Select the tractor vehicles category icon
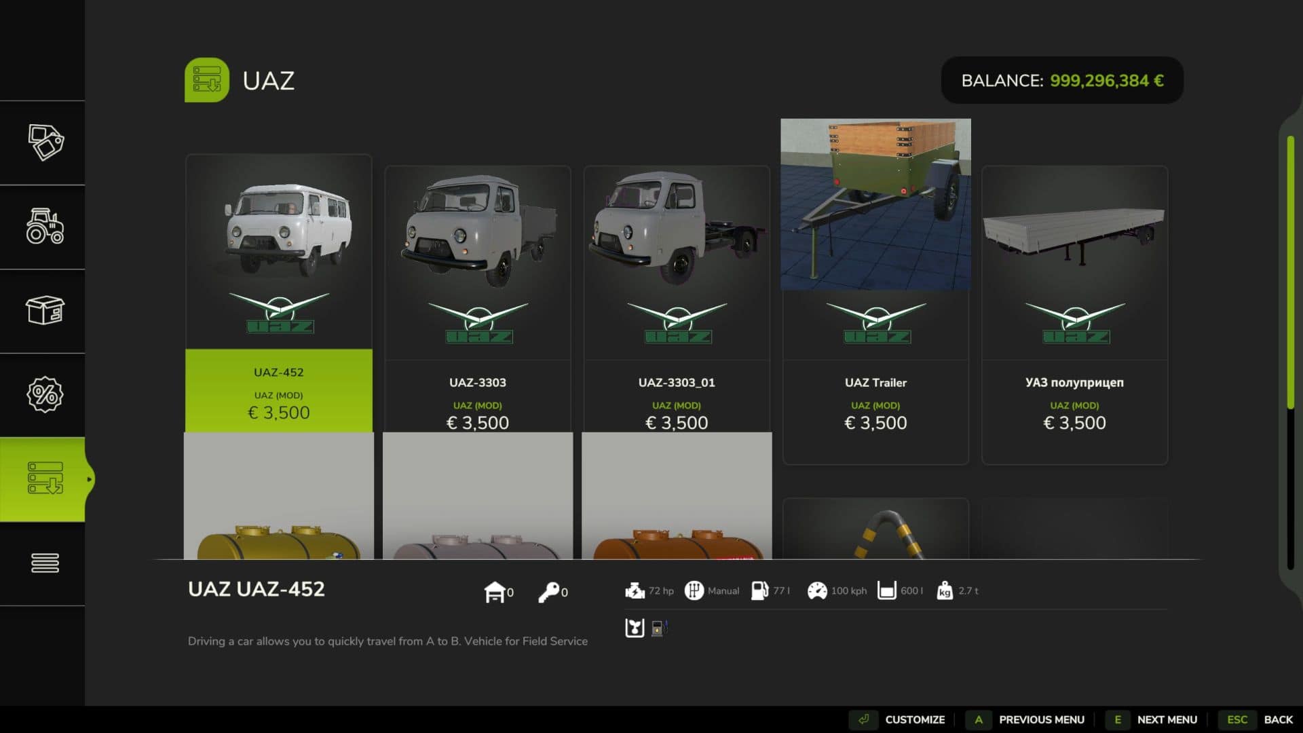 click(x=45, y=227)
